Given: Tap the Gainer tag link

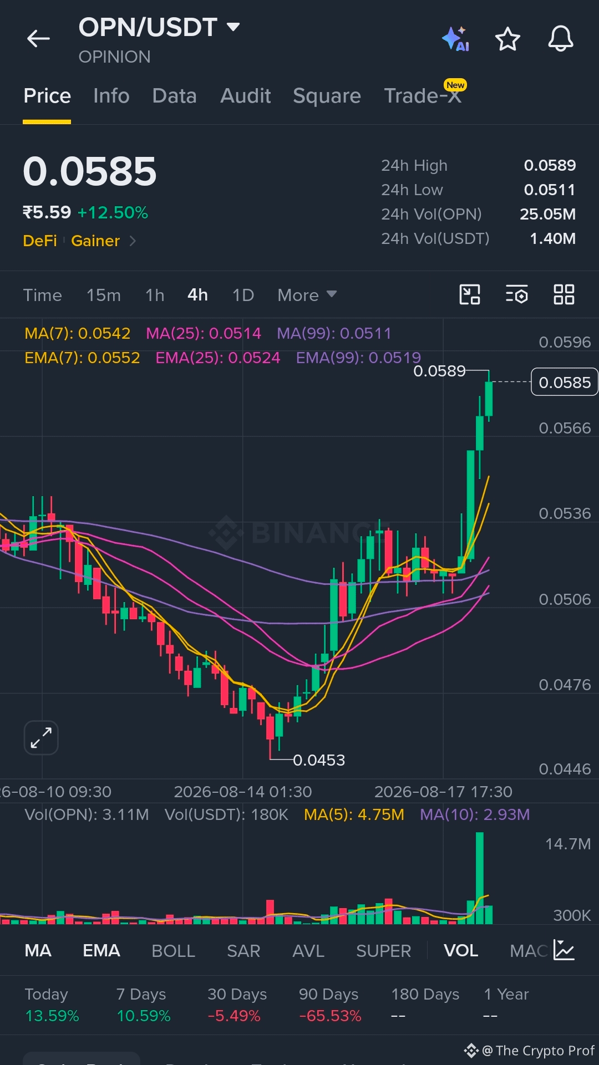Looking at the screenshot, I should 95,241.
